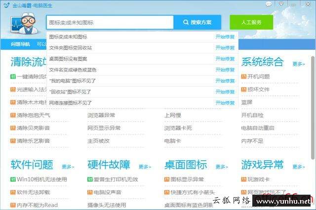Open the 软件问题 category heading
The height and width of the screenshot is (210, 316).
[x=32, y=165]
